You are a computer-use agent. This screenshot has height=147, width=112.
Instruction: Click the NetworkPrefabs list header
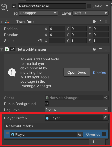56,126
